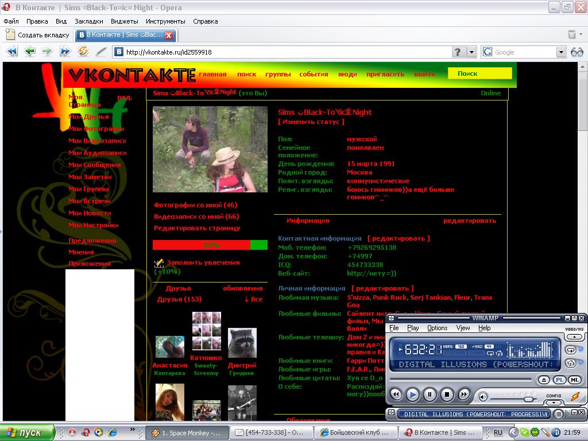This screenshot has width=588, height=441.
Task: Open the Инструменты menu in Opera
Action: [165, 21]
